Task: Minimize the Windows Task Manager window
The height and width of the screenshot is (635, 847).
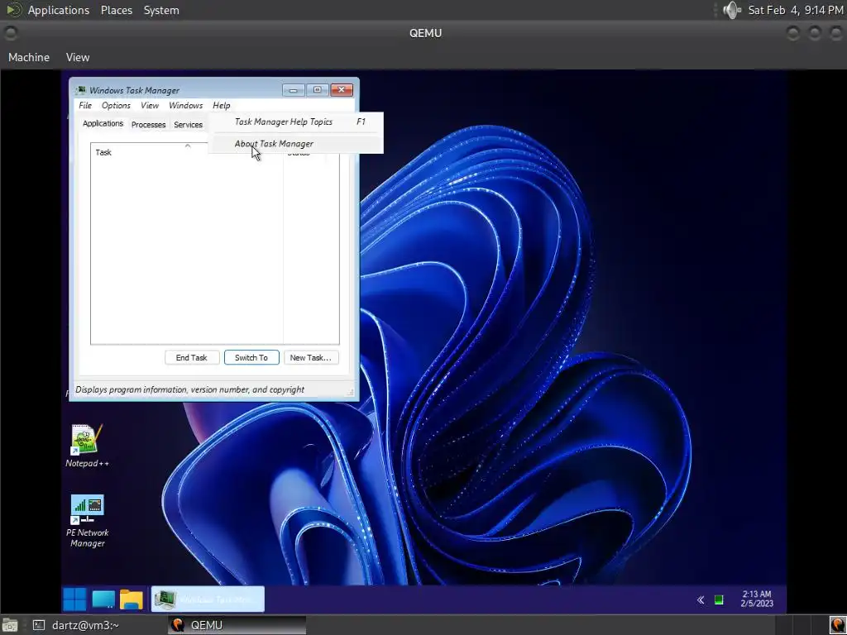Action: click(294, 89)
